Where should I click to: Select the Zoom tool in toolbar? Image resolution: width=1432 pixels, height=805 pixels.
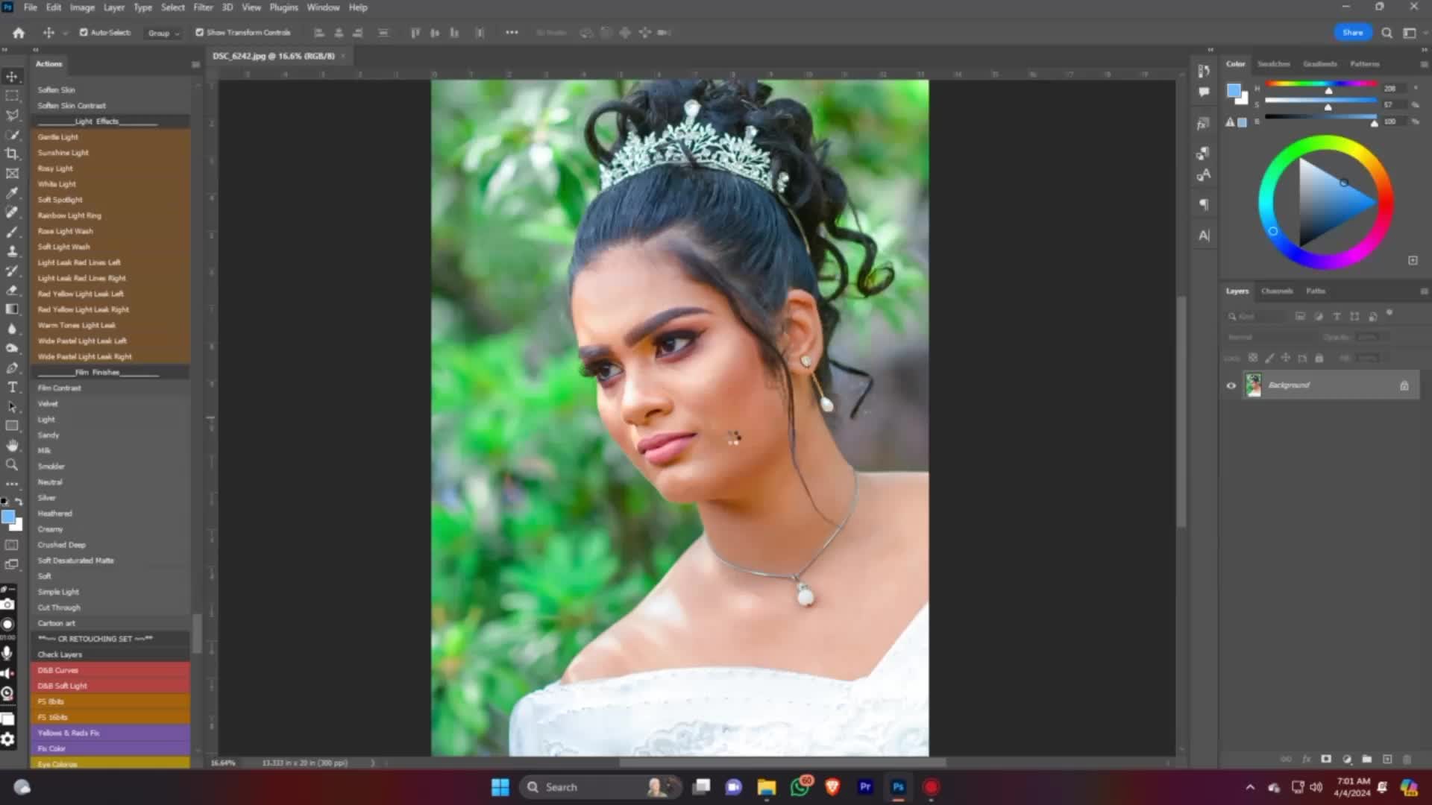pos(12,464)
